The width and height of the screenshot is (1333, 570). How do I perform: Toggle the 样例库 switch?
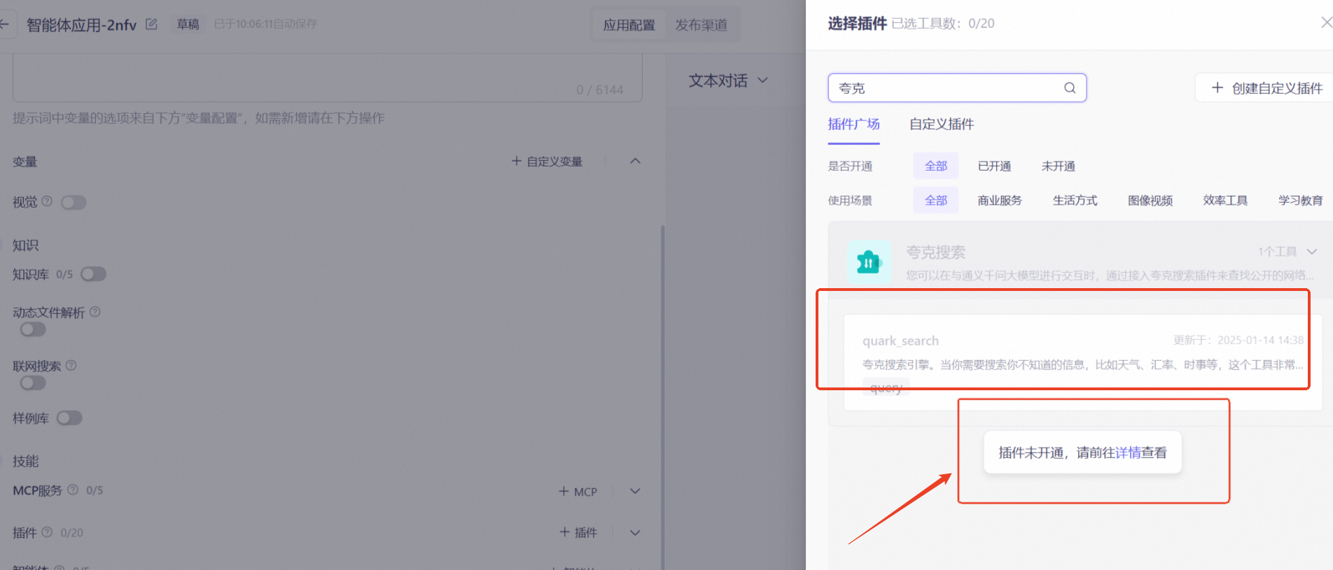click(69, 418)
